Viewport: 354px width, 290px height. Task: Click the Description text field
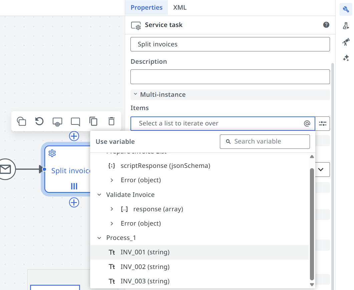(230, 77)
